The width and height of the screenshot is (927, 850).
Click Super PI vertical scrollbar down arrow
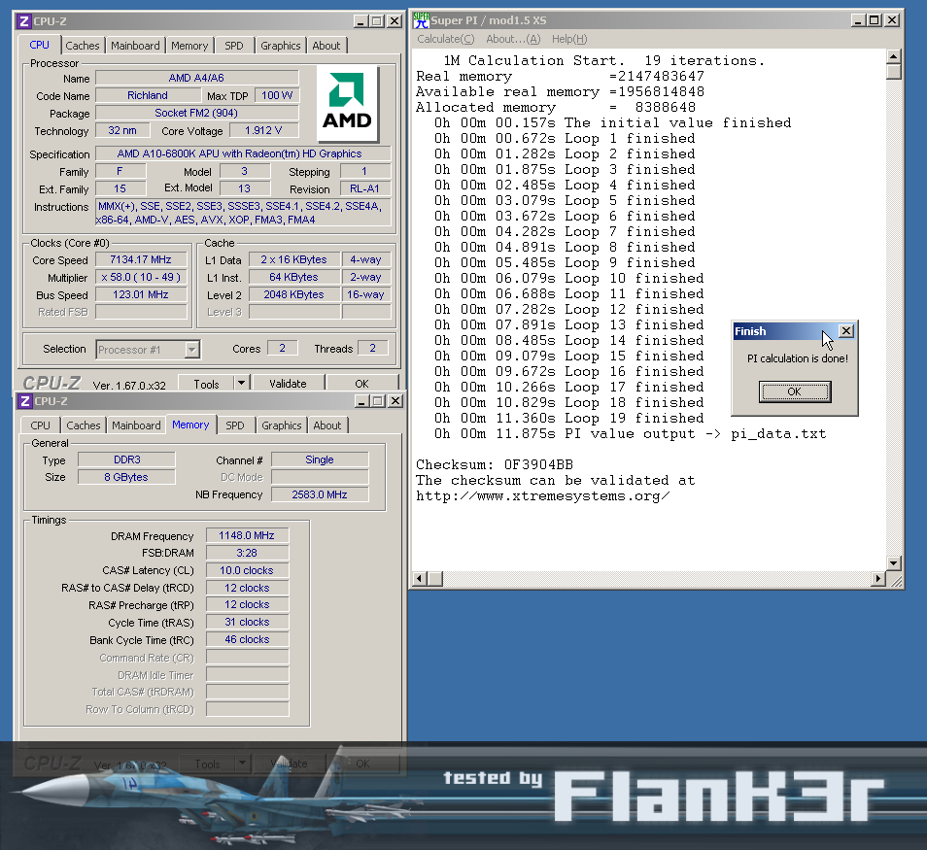[x=894, y=562]
